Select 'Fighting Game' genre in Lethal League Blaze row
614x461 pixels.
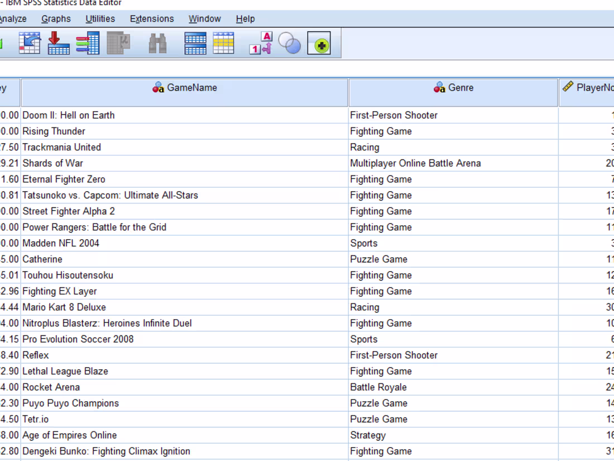click(x=453, y=371)
